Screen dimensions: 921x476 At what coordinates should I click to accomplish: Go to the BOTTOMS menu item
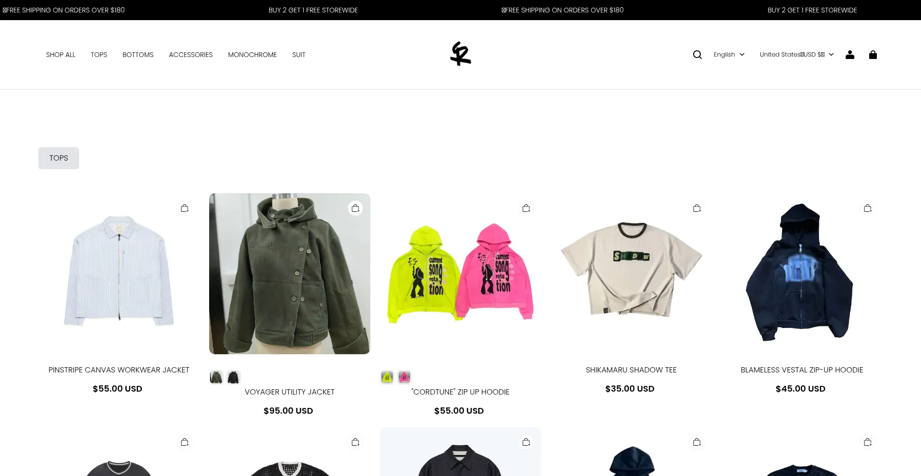(138, 55)
